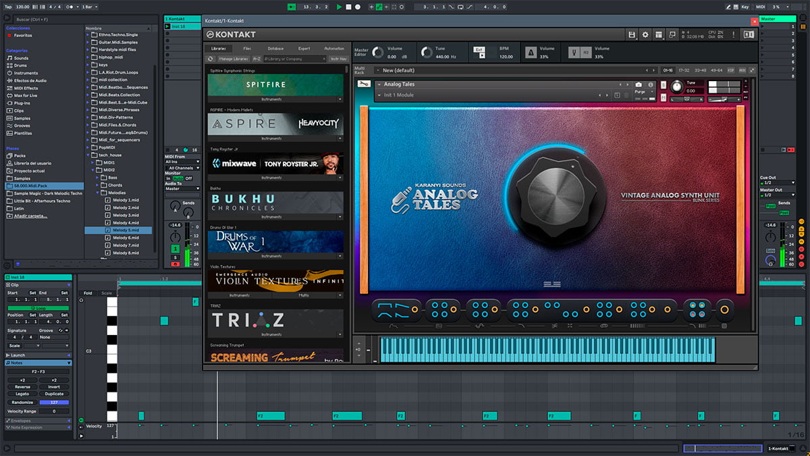Take Analog Tales snapshot camera icon

639,84
